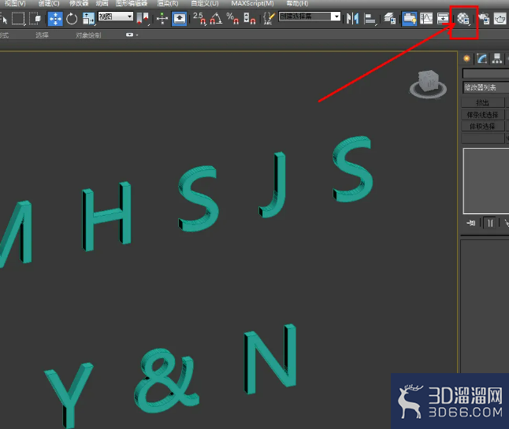
Task: Open the Schematic View icon
Action: [443, 18]
